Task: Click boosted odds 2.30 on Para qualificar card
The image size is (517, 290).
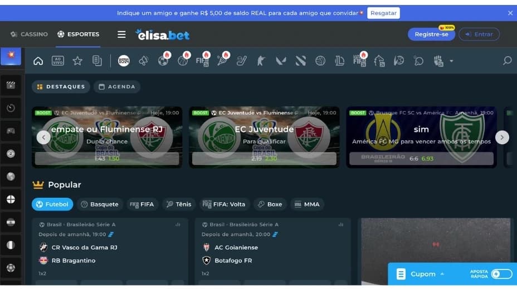Action: (x=271, y=158)
